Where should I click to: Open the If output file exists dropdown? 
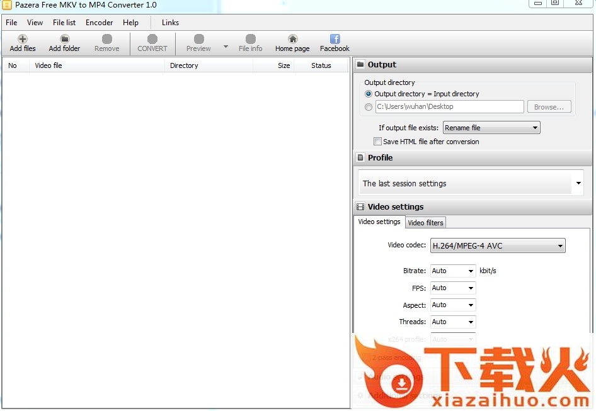[491, 128]
